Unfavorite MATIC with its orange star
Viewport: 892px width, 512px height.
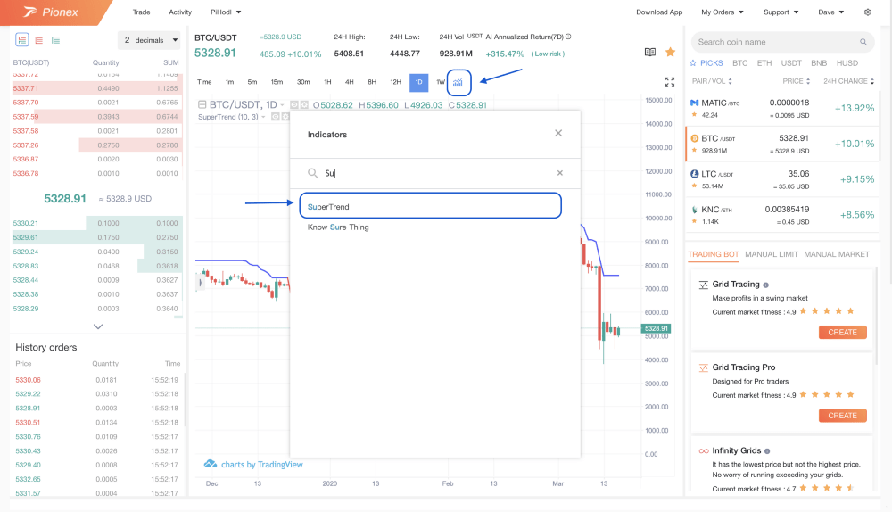694,115
